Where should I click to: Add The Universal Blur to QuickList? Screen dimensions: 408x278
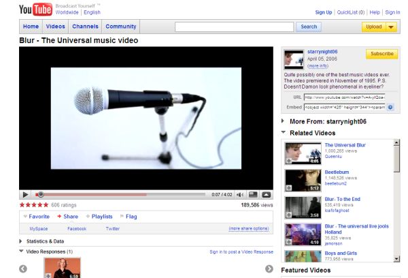click(289, 161)
